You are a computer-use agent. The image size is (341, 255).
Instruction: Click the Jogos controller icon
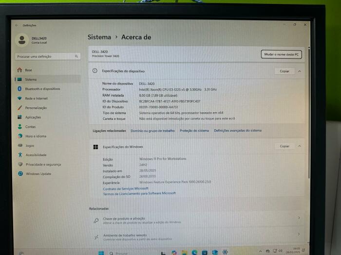point(20,145)
